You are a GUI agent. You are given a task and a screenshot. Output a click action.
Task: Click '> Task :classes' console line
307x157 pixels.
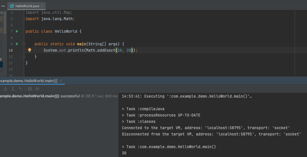point(139,121)
